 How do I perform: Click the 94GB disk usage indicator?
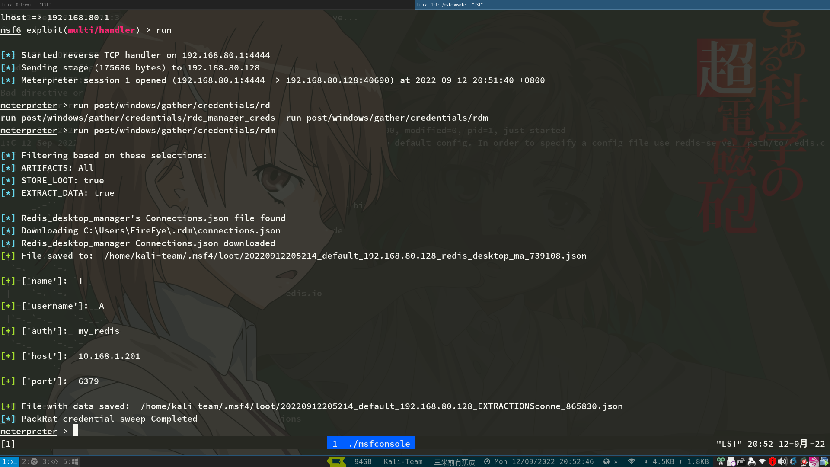pos(363,462)
